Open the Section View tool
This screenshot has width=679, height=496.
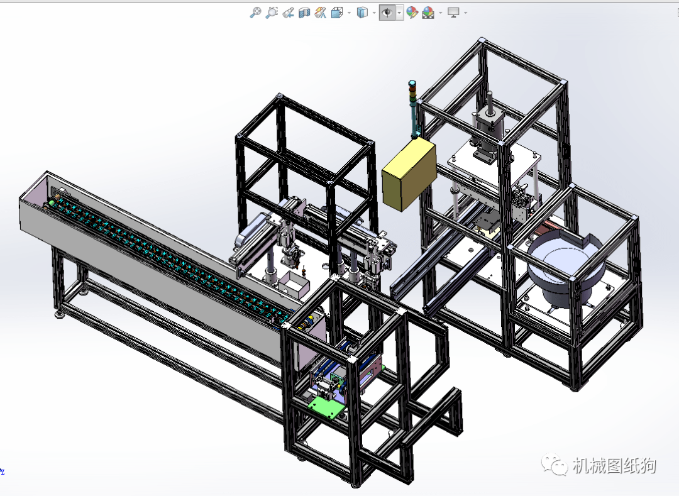click(x=304, y=13)
